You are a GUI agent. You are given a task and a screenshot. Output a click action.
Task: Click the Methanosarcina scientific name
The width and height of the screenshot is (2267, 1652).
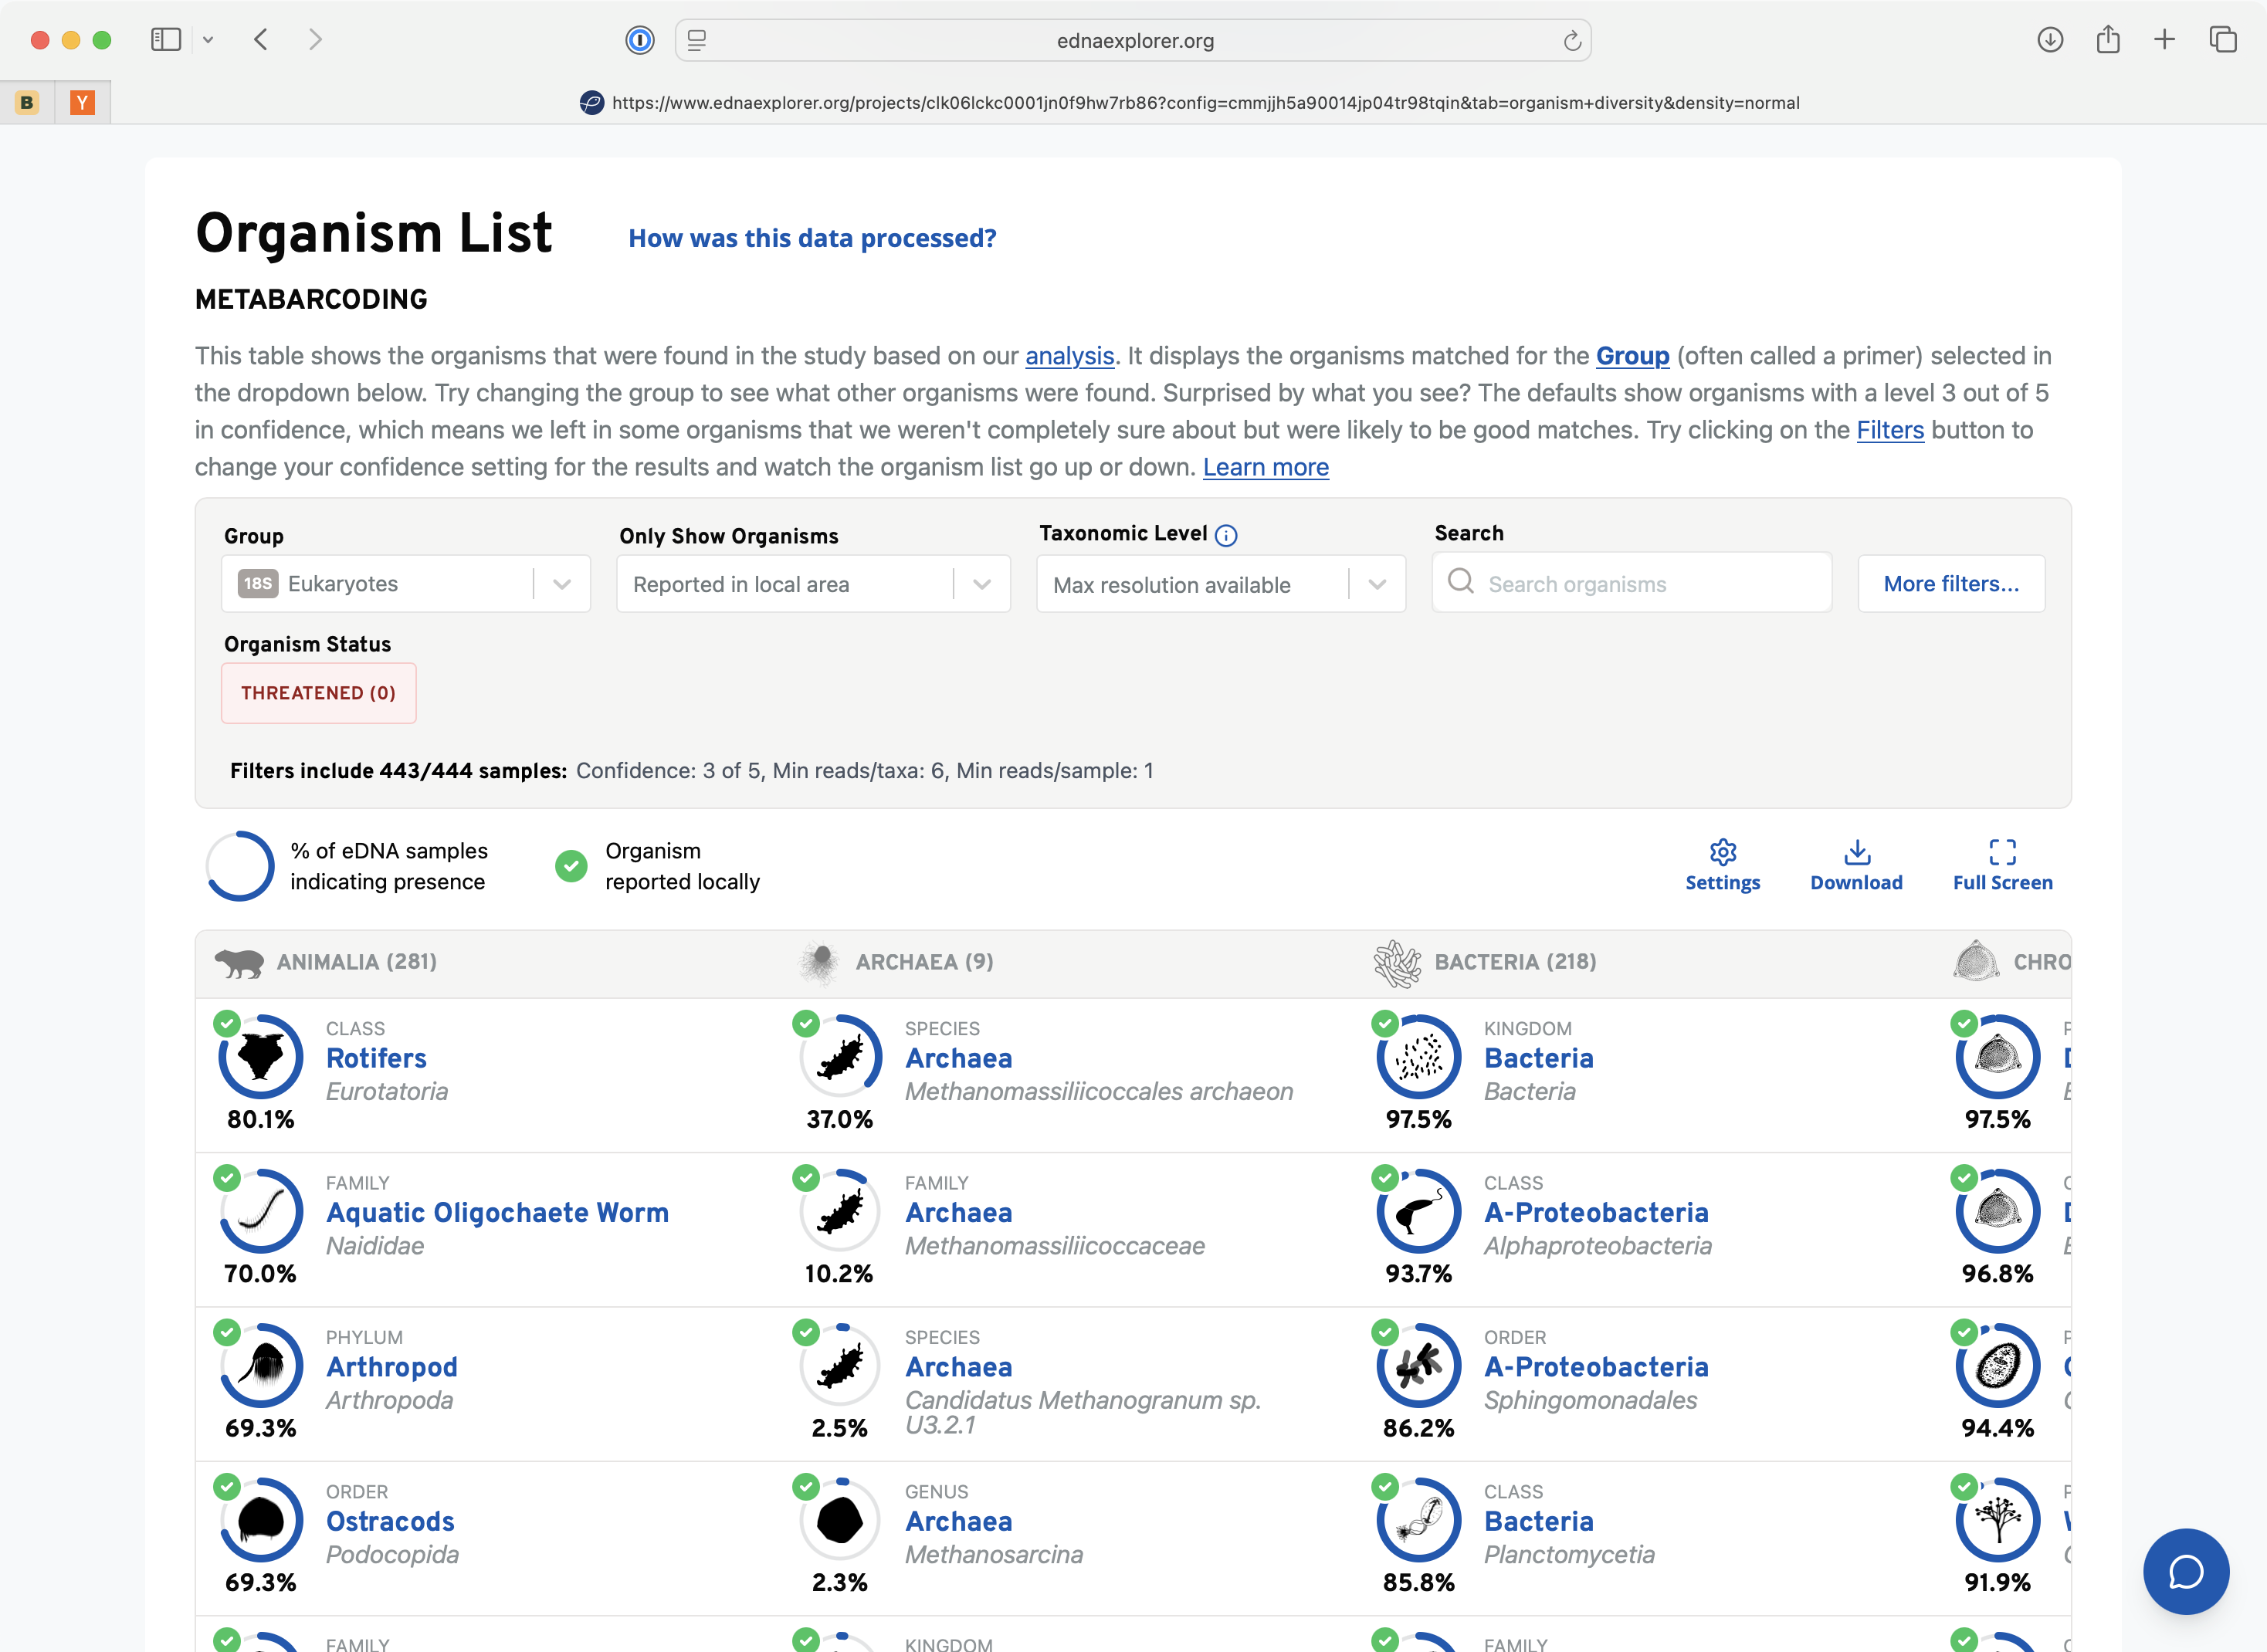pos(994,1555)
